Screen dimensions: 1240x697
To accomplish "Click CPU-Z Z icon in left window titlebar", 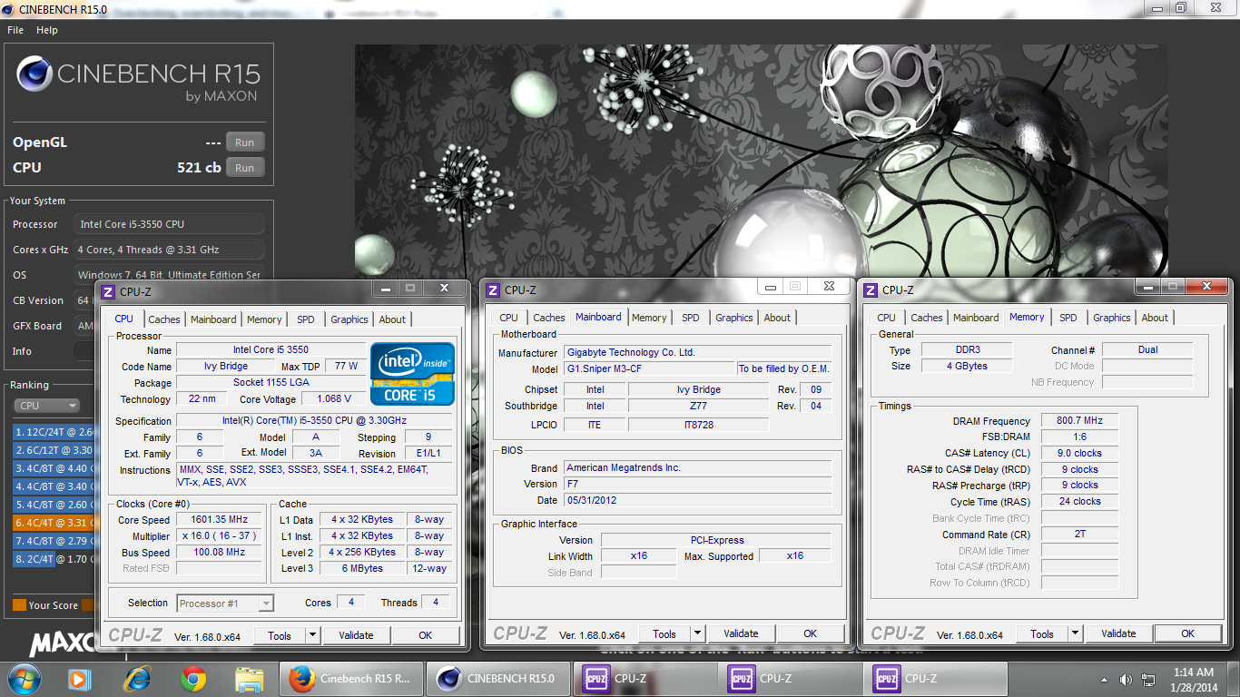I will click(x=108, y=291).
